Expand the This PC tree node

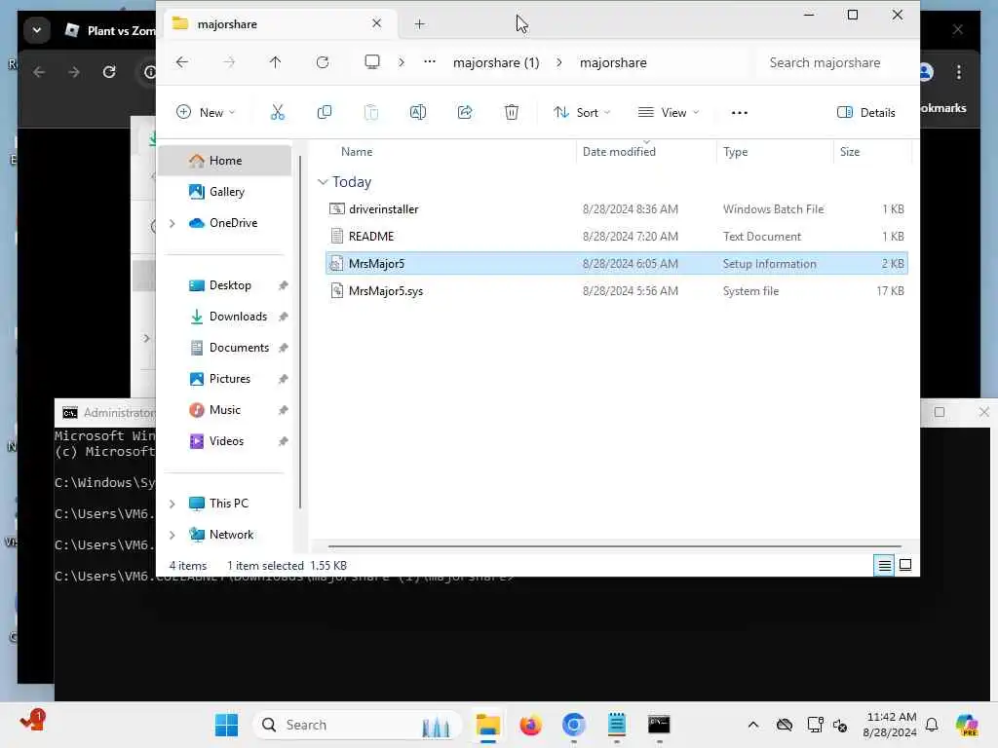pos(172,504)
